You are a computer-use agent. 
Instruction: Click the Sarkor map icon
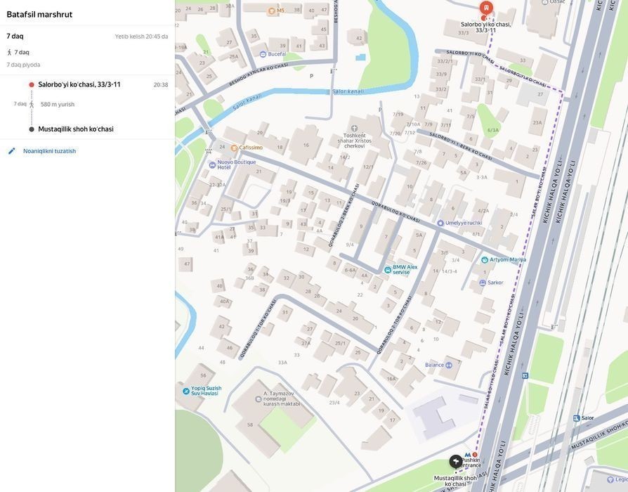[x=482, y=283]
